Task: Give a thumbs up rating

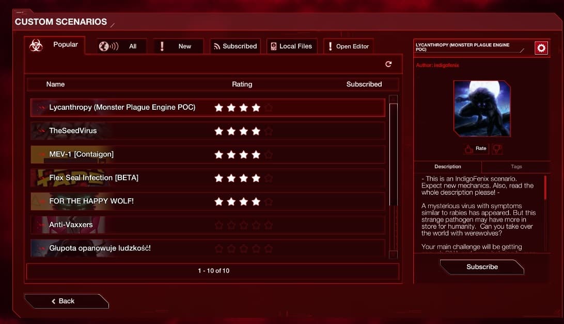Action: pos(468,149)
